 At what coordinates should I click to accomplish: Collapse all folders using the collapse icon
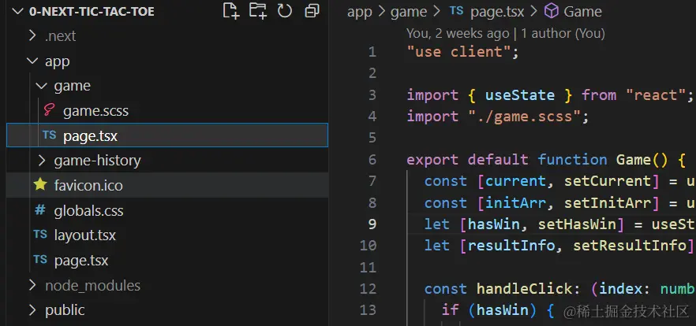pos(312,11)
